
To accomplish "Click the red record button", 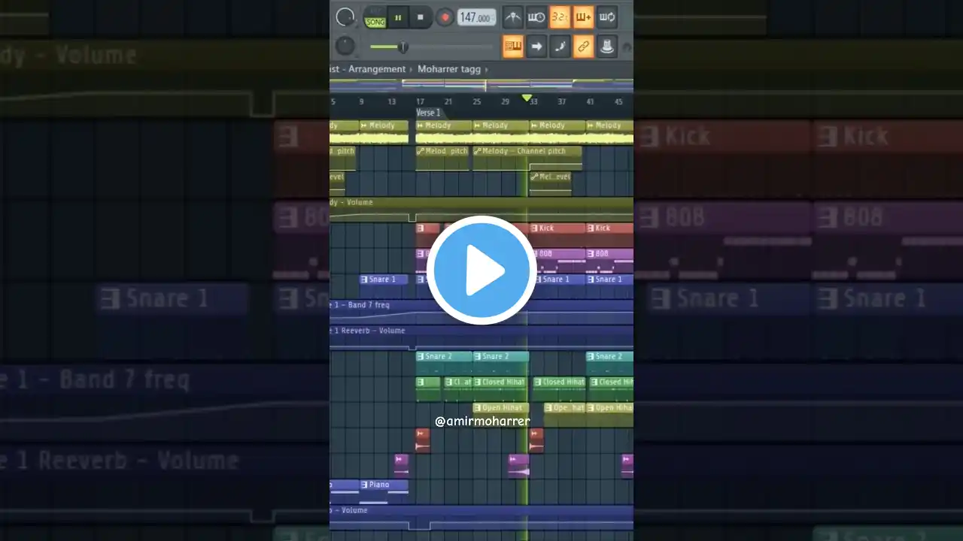I will [x=445, y=17].
